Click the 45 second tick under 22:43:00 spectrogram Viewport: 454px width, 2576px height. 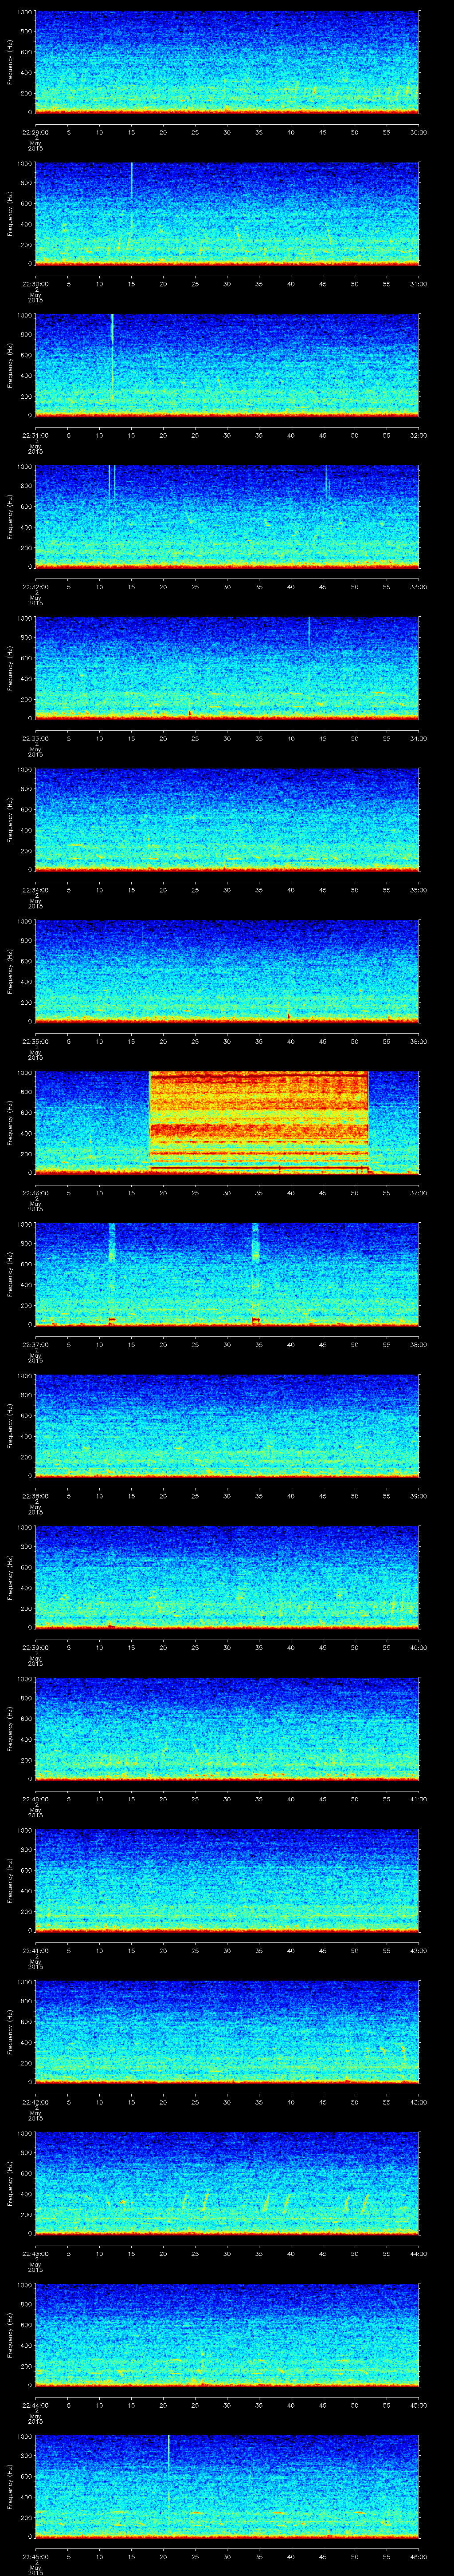[x=322, y=2254]
